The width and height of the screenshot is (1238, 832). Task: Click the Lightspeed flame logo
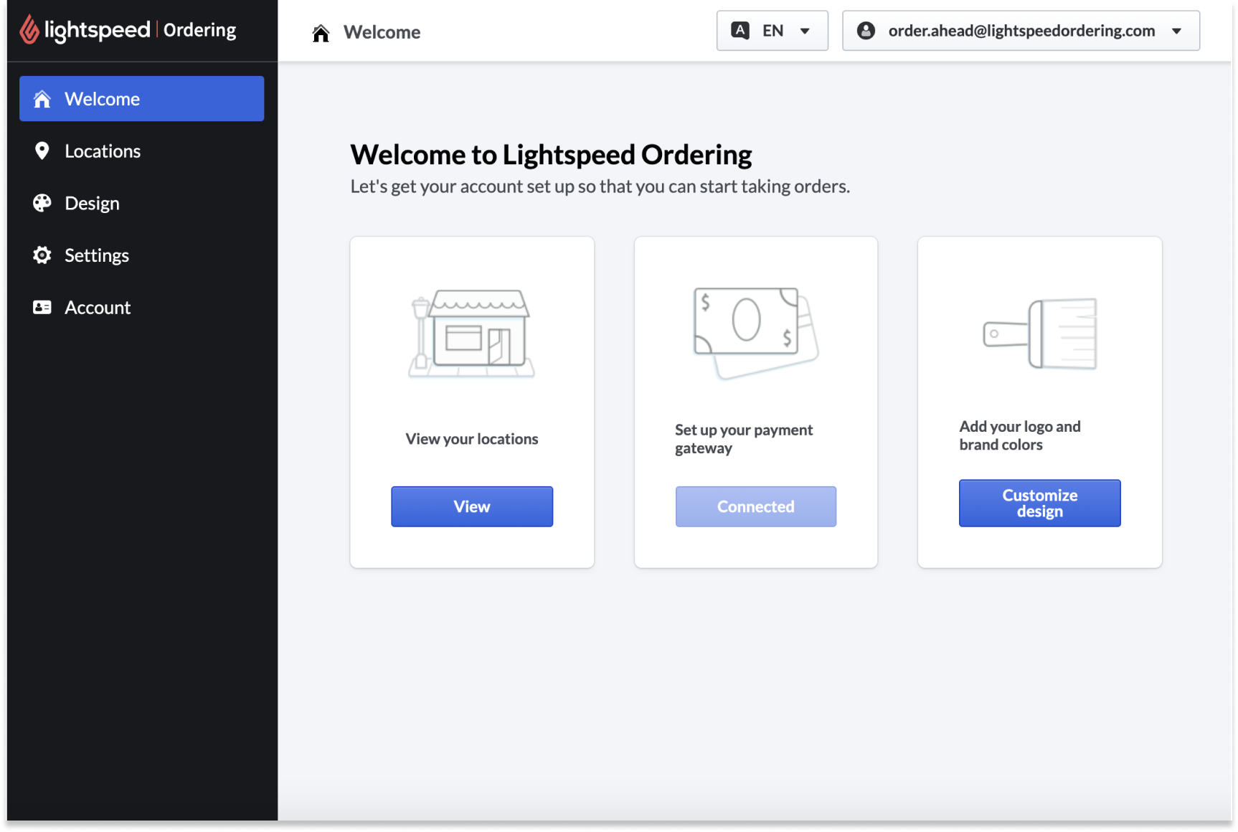tap(29, 30)
